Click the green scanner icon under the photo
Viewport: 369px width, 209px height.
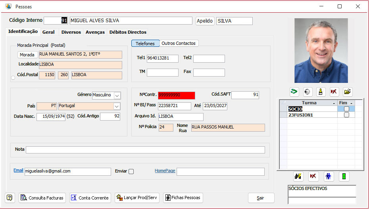click(294, 92)
